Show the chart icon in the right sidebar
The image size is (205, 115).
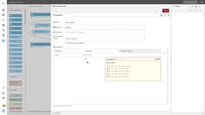(199, 6)
